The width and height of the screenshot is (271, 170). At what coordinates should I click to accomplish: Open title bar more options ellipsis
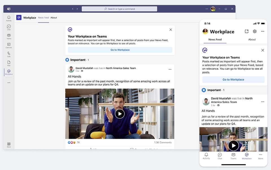pyautogui.click(x=207, y=9)
